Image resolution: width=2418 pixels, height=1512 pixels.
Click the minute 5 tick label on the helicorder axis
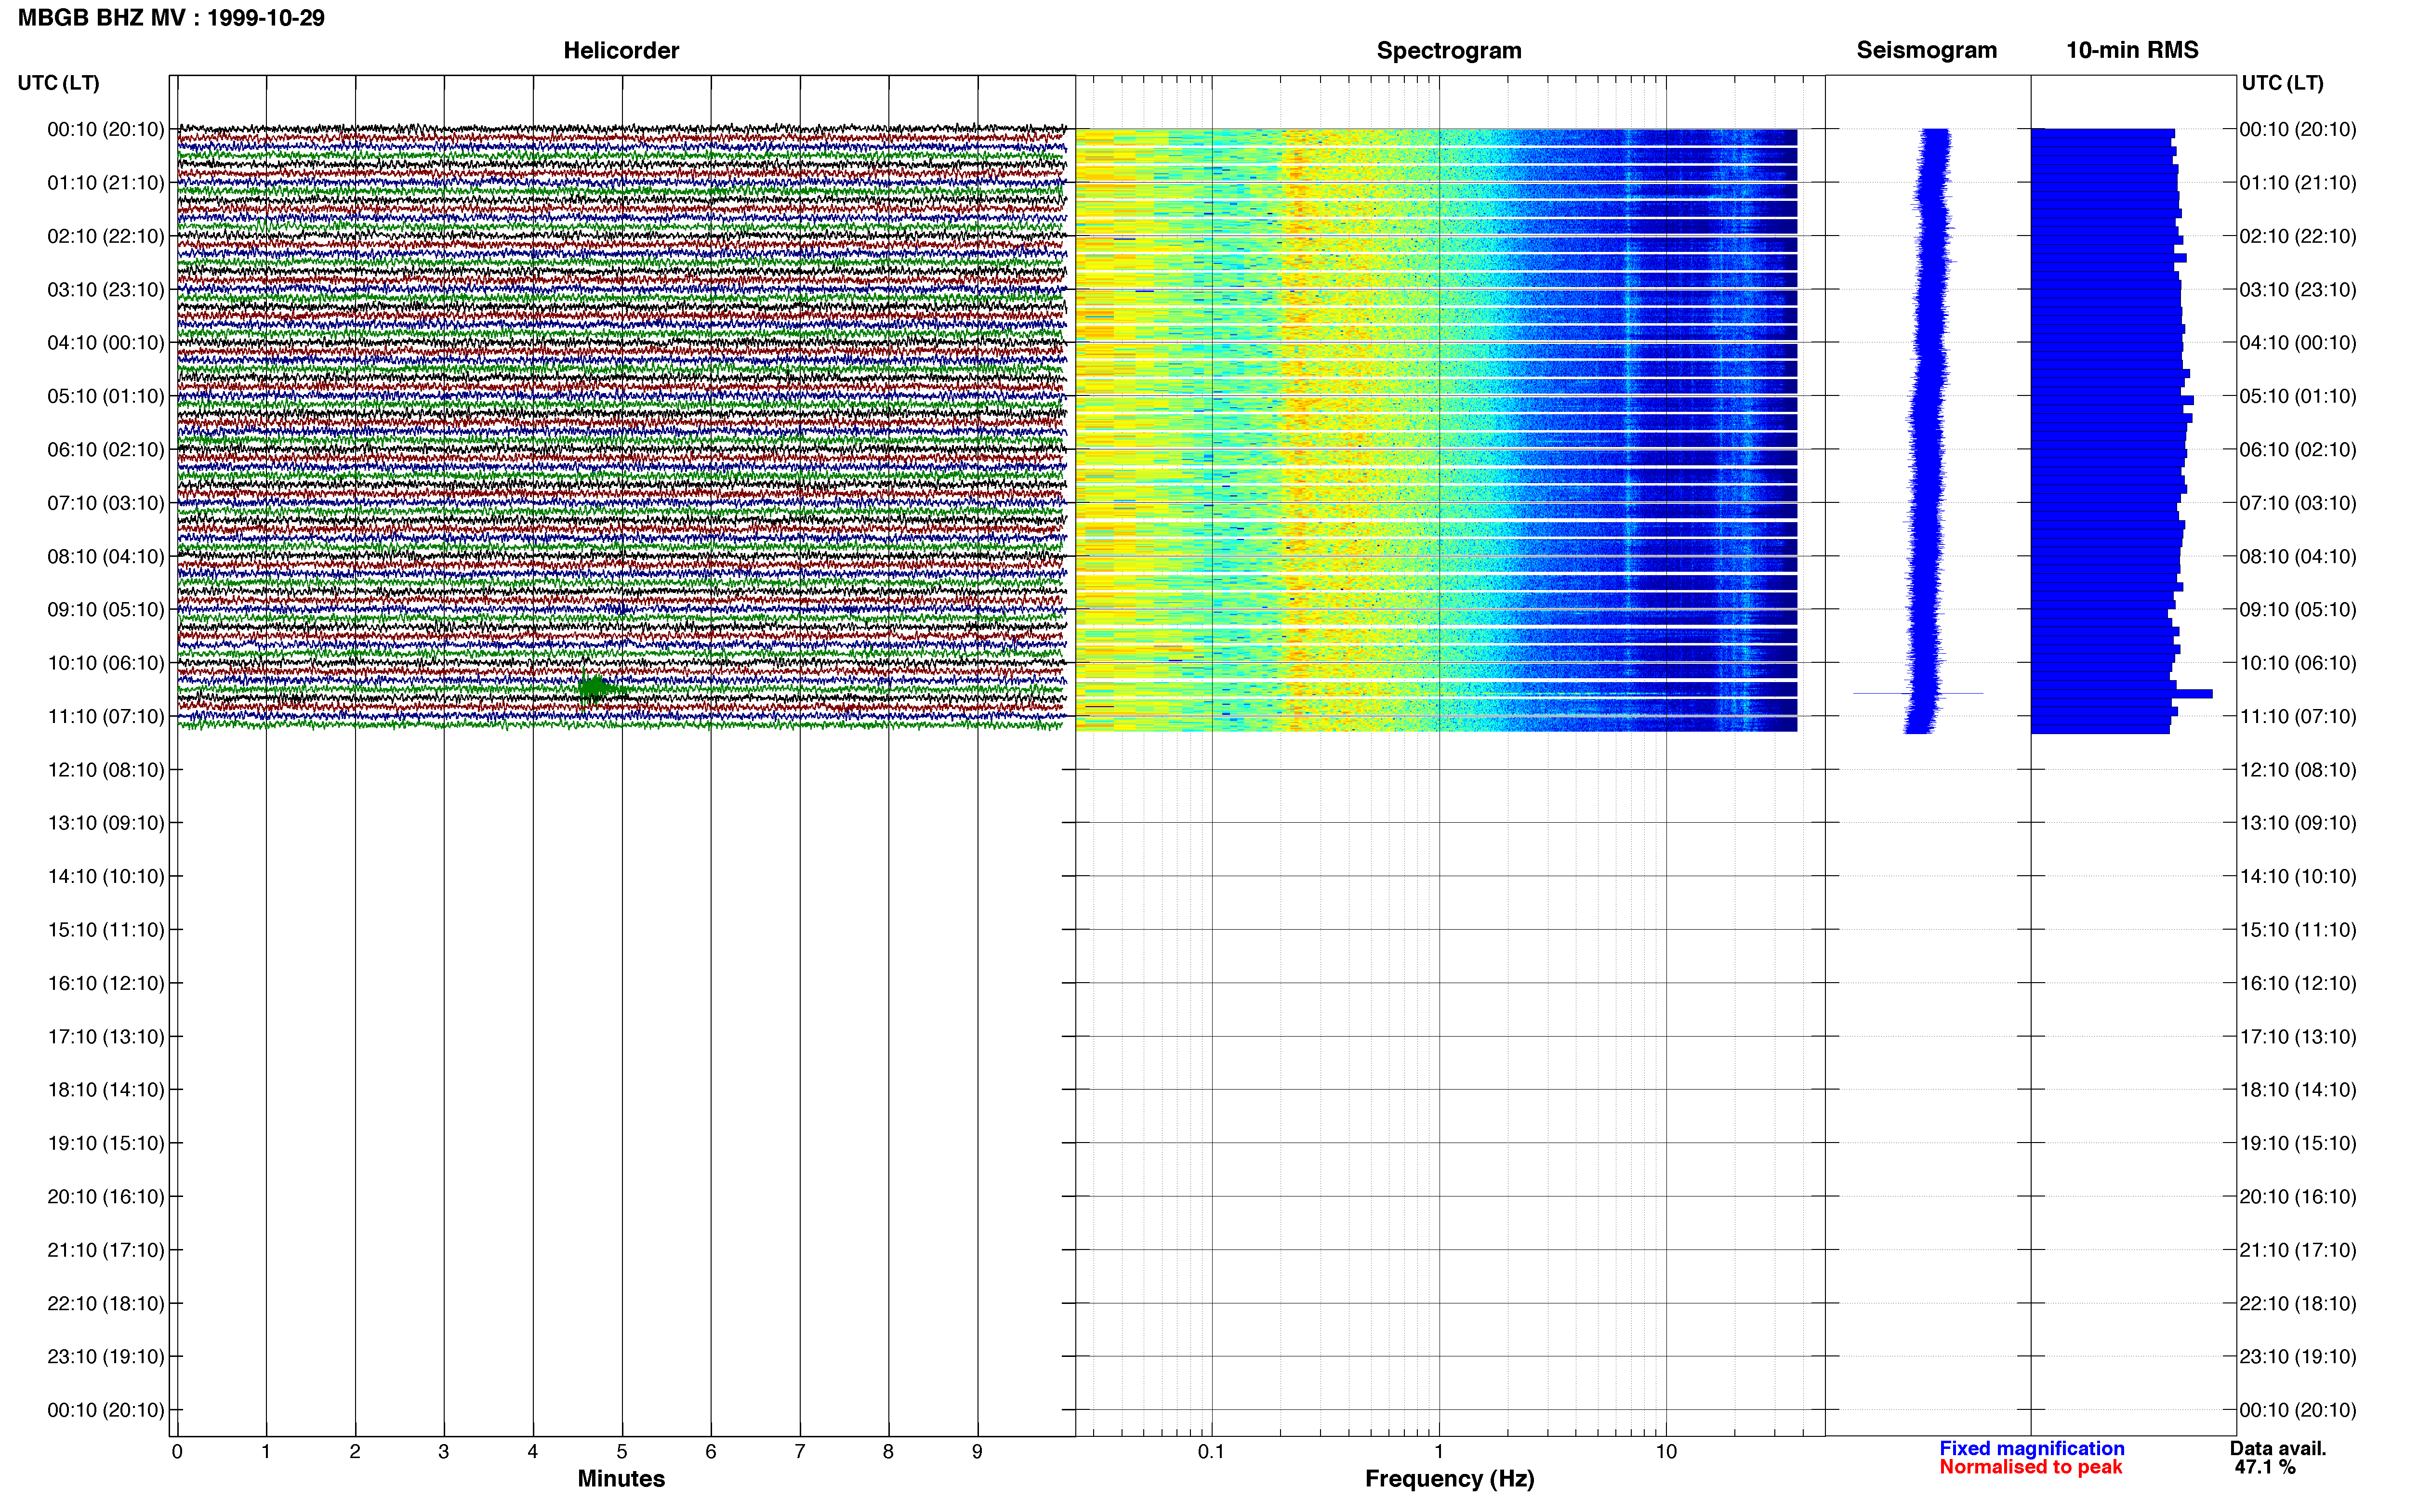pos(622,1451)
